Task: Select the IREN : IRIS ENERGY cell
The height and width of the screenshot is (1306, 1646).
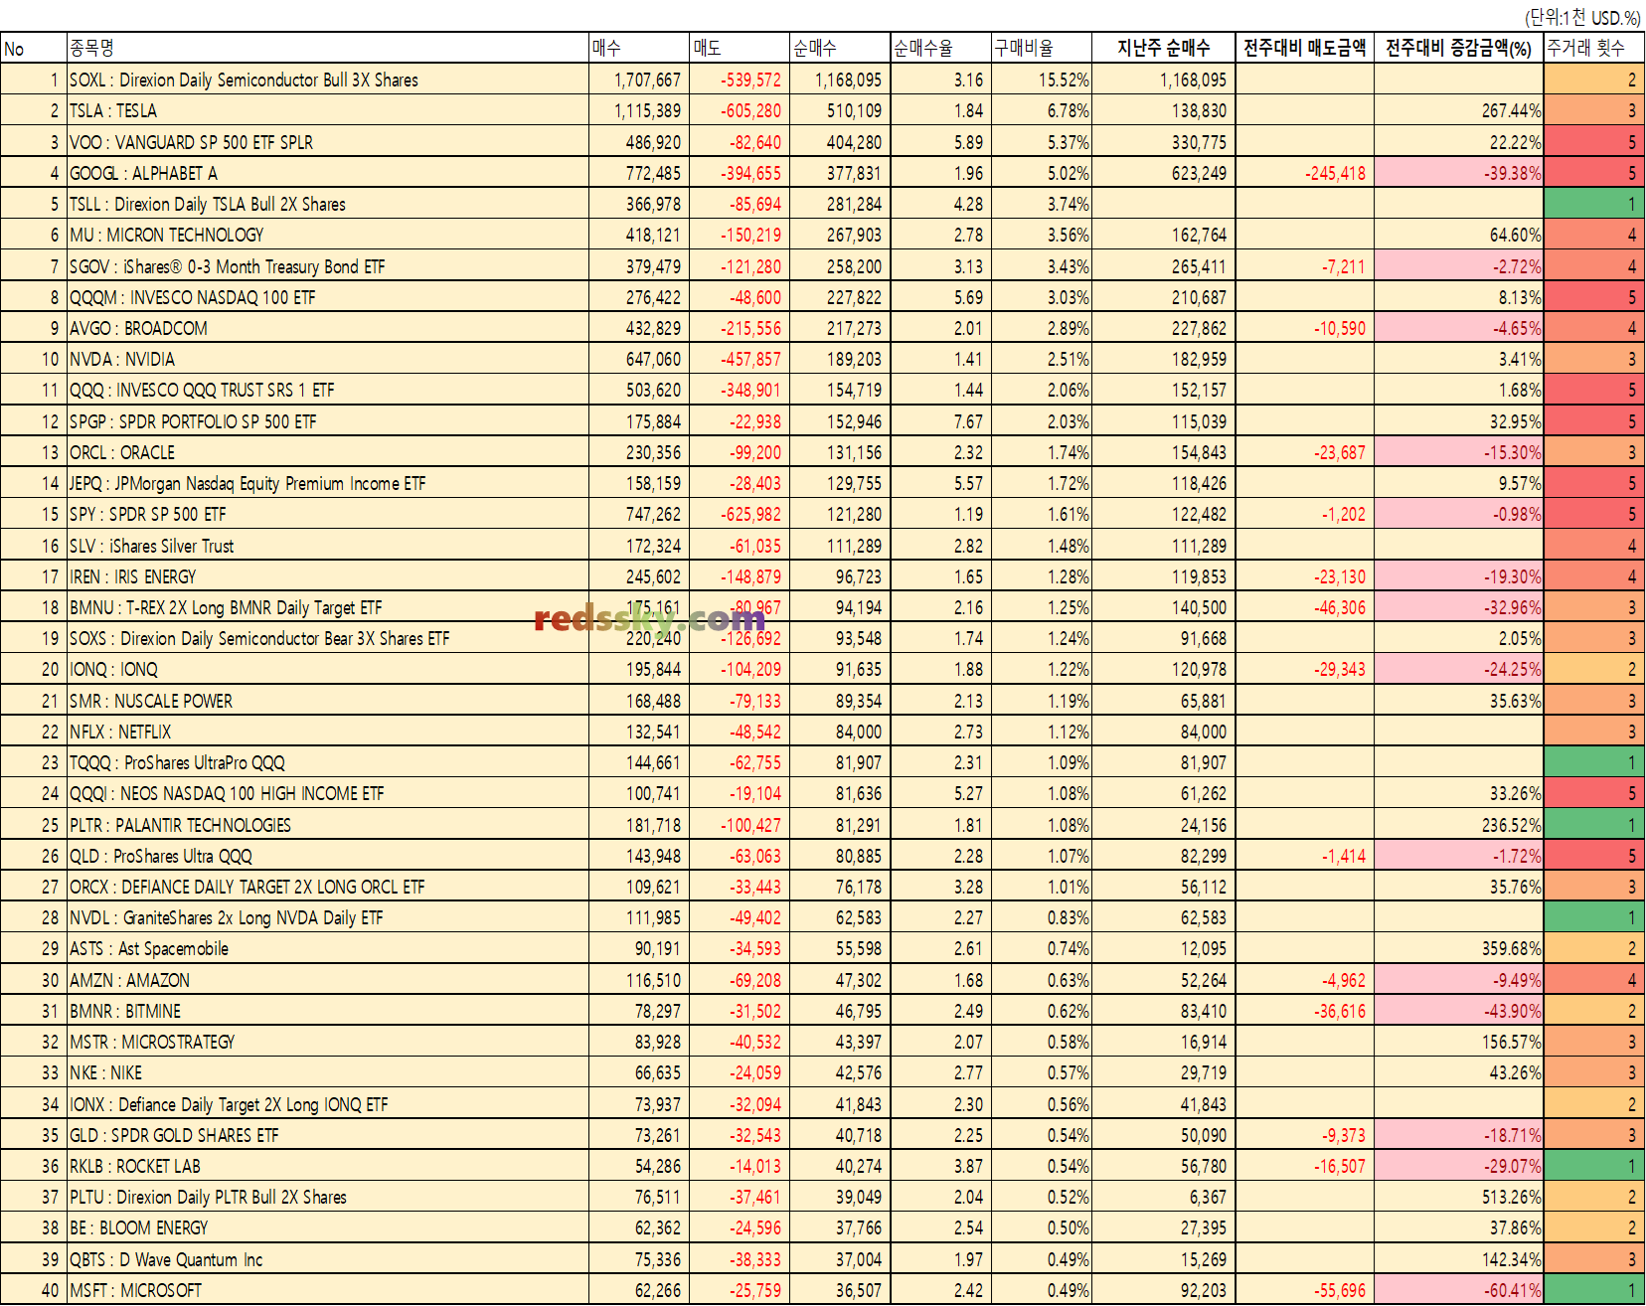Action: tap(328, 576)
